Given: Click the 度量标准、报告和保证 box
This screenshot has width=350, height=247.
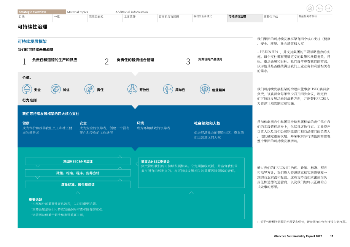Looking at the screenshot, I should pos(78,185).
